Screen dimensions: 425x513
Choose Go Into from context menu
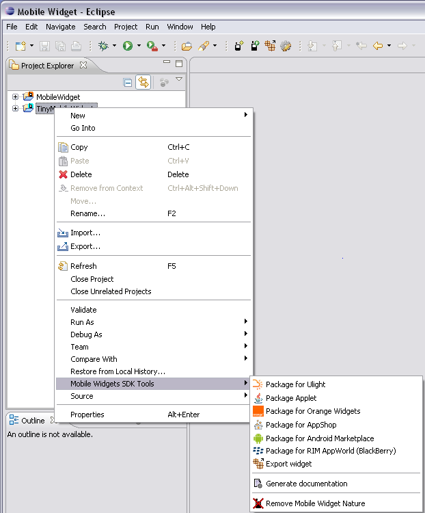coord(154,128)
